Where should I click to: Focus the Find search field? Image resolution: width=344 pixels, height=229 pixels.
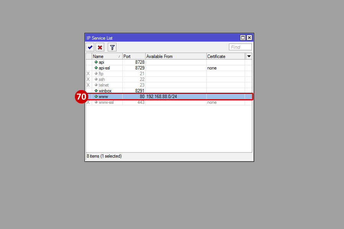[240, 47]
